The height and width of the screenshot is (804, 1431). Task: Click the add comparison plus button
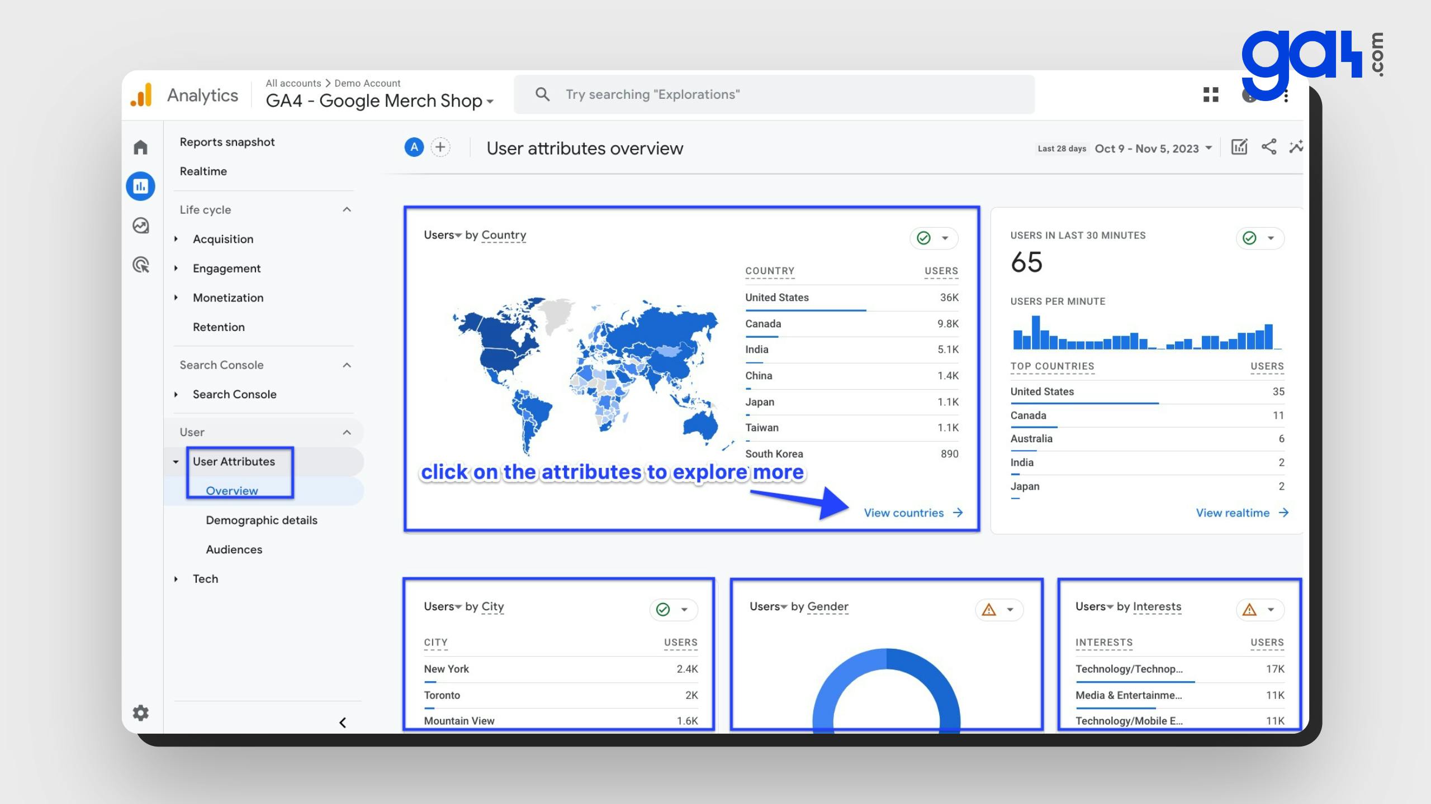pos(440,147)
